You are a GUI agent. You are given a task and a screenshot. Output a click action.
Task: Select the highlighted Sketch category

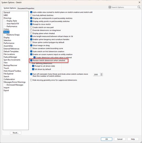[x=6, y=32]
